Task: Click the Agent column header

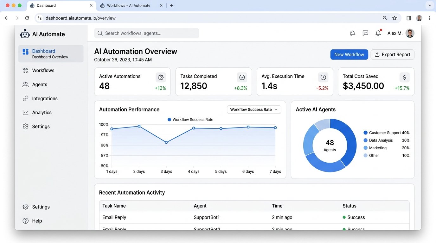Action: point(200,206)
